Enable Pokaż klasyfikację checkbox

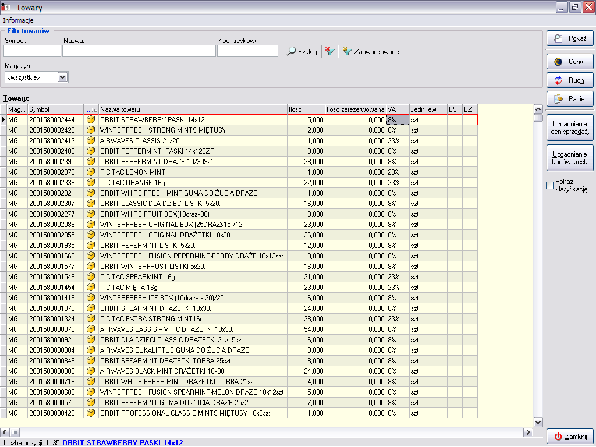(x=549, y=186)
